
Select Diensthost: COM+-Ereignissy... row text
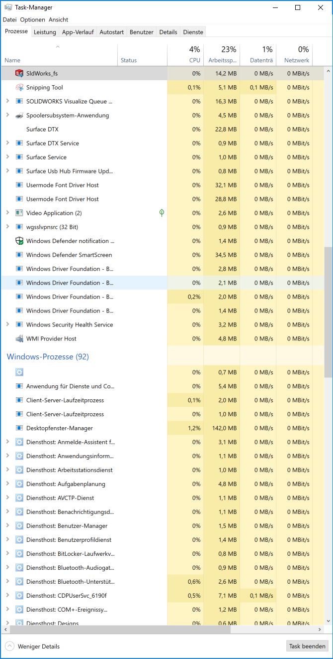(67, 610)
